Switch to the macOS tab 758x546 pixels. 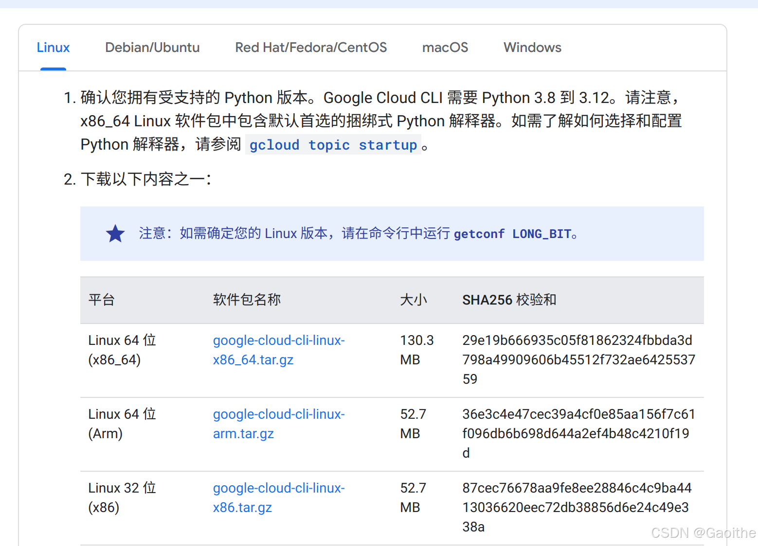click(445, 48)
